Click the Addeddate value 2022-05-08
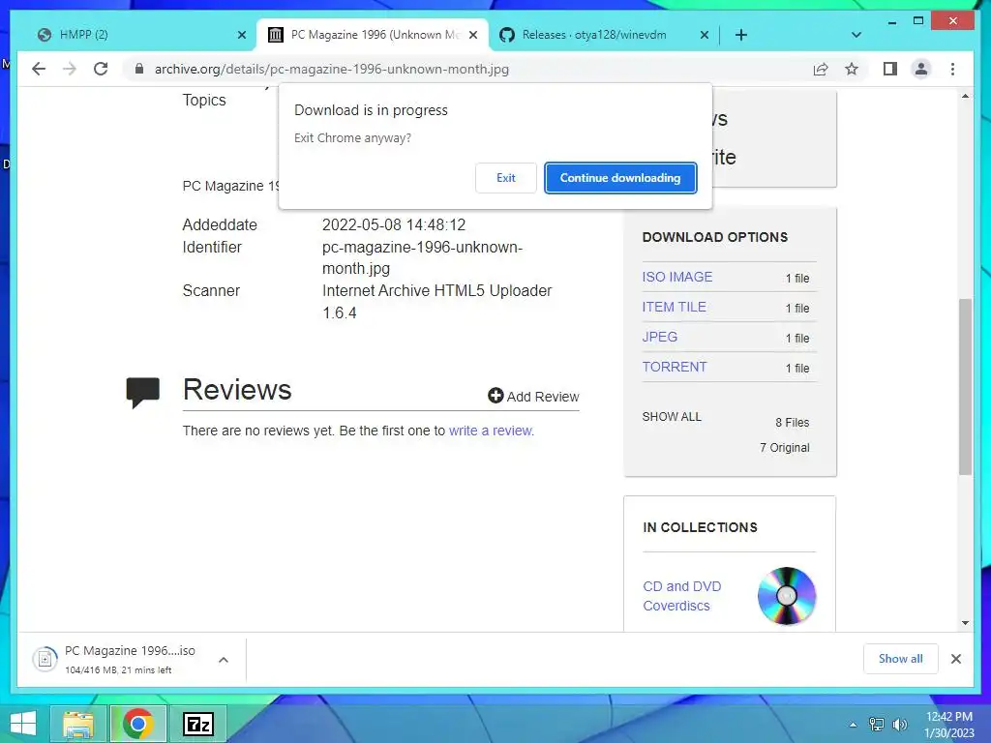The image size is (991, 743). pos(394,224)
